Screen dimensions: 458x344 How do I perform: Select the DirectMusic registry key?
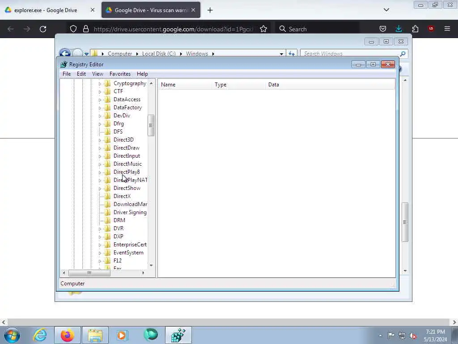[127, 164]
